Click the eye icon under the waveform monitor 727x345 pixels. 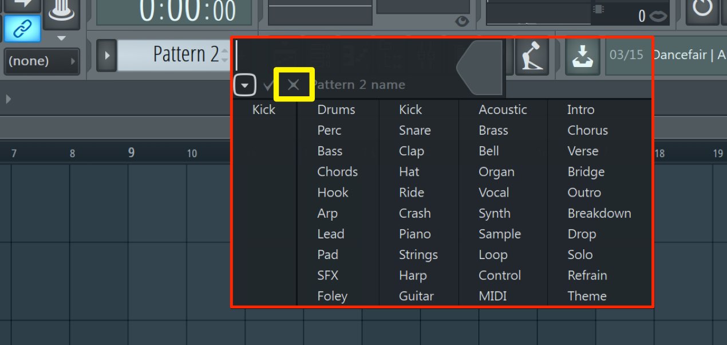point(462,21)
